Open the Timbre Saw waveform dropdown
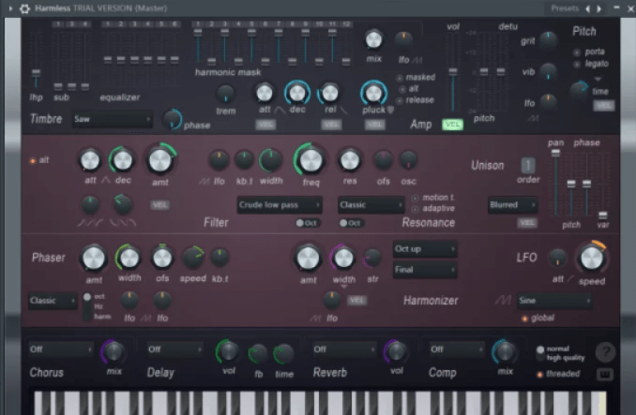 point(113,119)
